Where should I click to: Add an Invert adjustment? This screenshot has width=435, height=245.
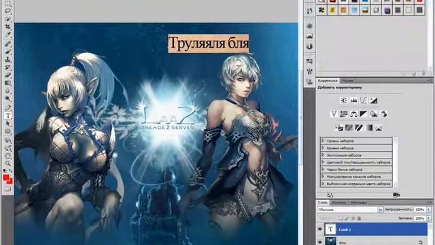point(339,128)
